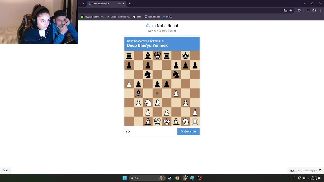Select the white pawn on d3

[x=157, y=103]
